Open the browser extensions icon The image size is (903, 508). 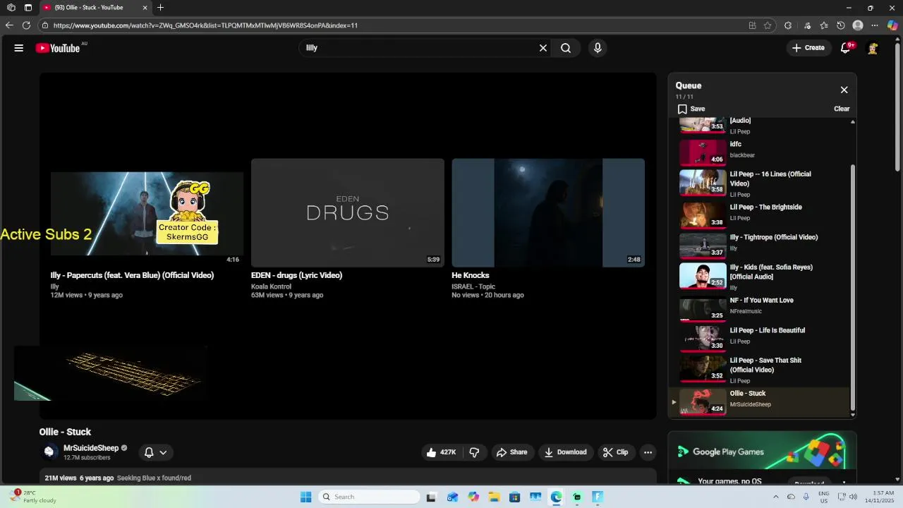click(x=788, y=25)
